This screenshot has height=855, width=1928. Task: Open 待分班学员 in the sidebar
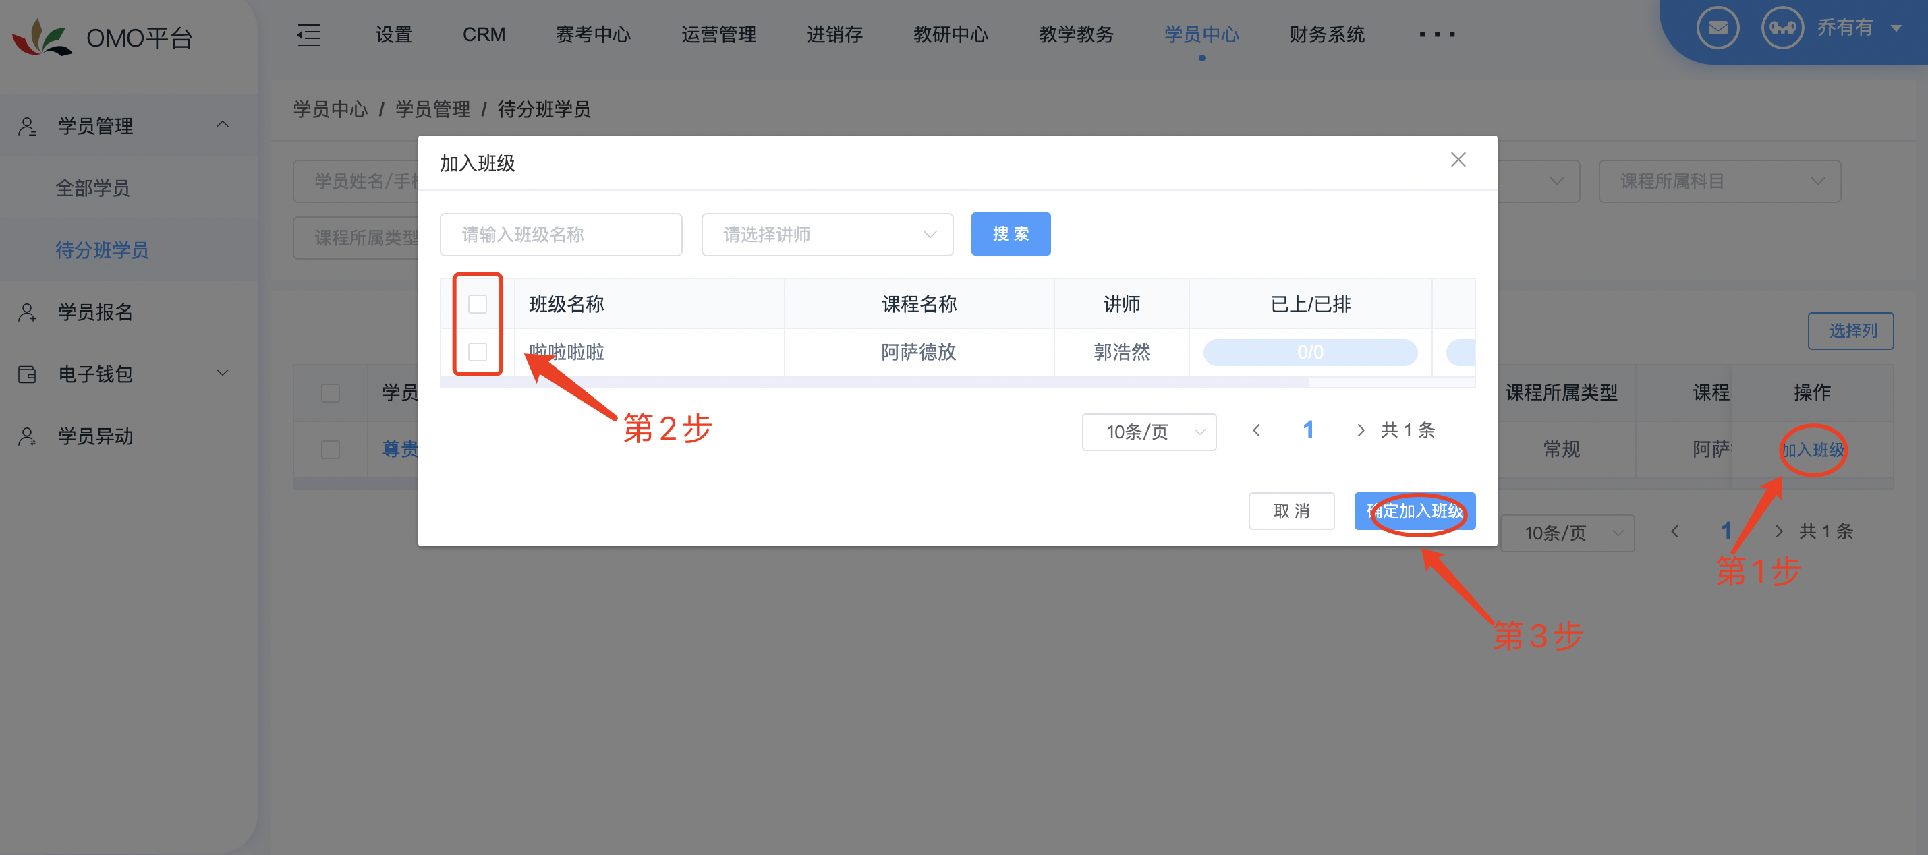(102, 250)
